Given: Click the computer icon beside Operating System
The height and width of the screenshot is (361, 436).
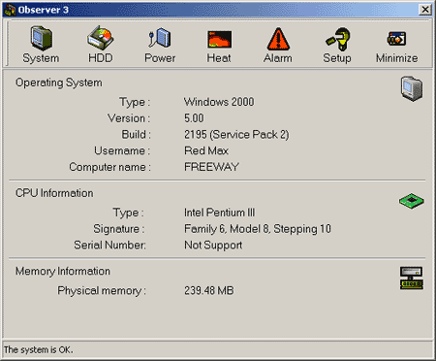Looking at the screenshot, I should [x=412, y=88].
